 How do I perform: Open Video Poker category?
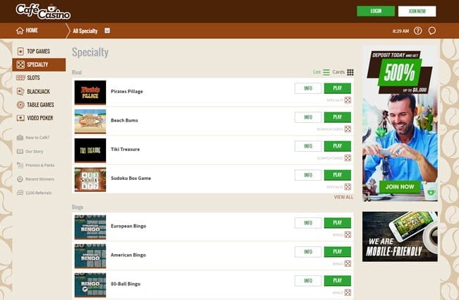(39, 118)
